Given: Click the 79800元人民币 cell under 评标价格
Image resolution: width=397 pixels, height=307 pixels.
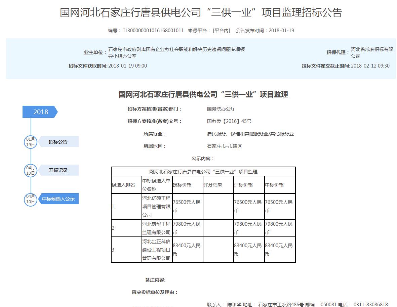Looking at the screenshot, I should 249,228.
